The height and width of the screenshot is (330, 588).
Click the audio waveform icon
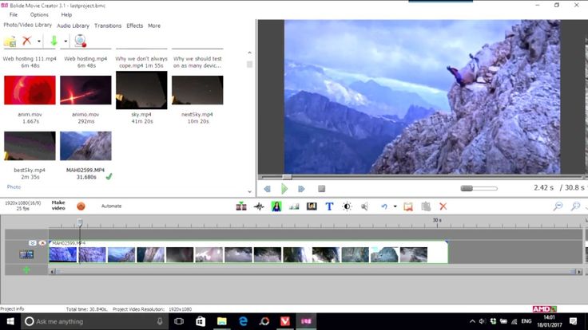(259, 206)
